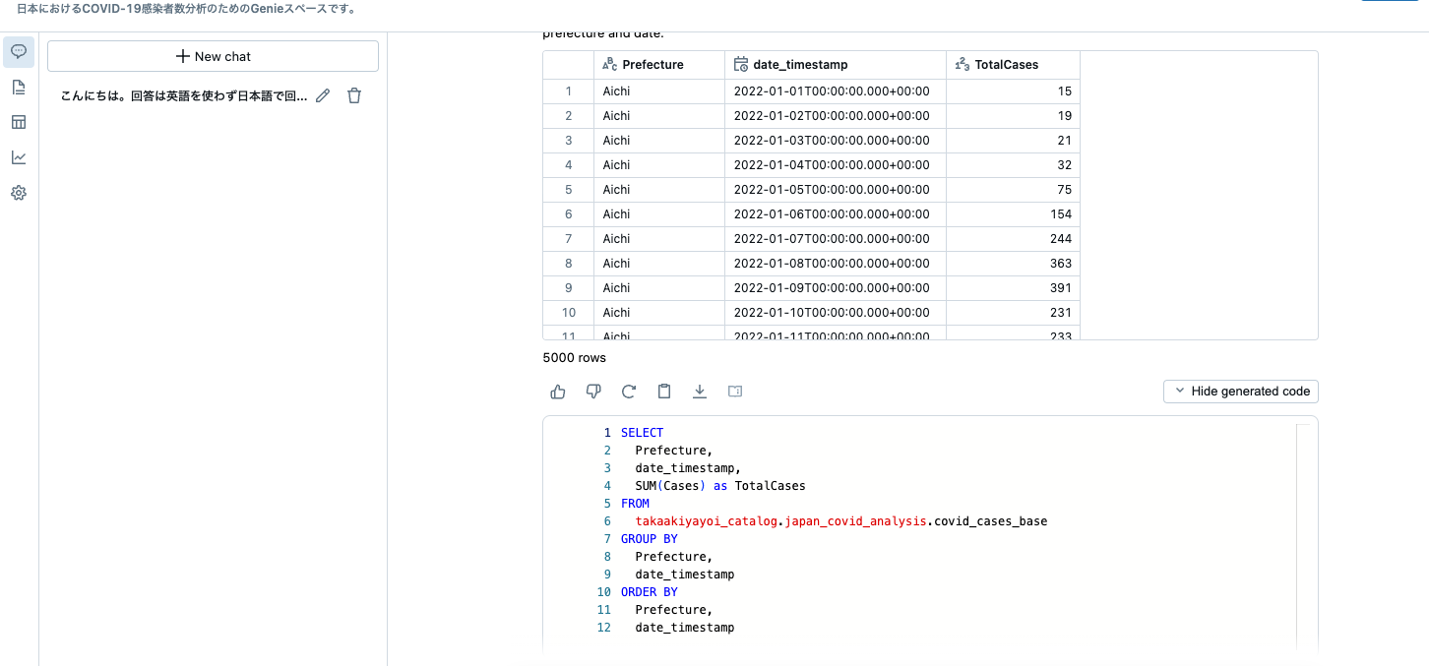Open the Instructions document icon in sidebar
The height and width of the screenshot is (666, 1429).
click(x=18, y=88)
